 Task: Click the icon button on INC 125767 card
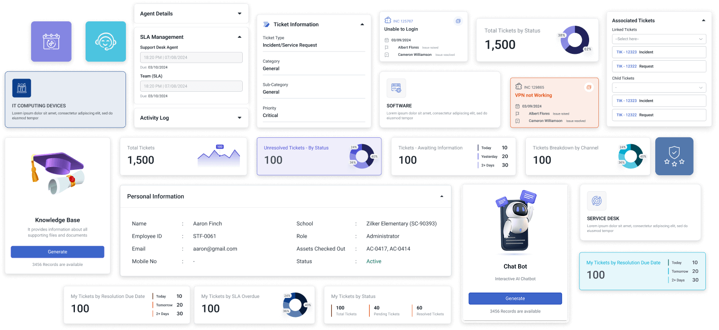pos(458,21)
